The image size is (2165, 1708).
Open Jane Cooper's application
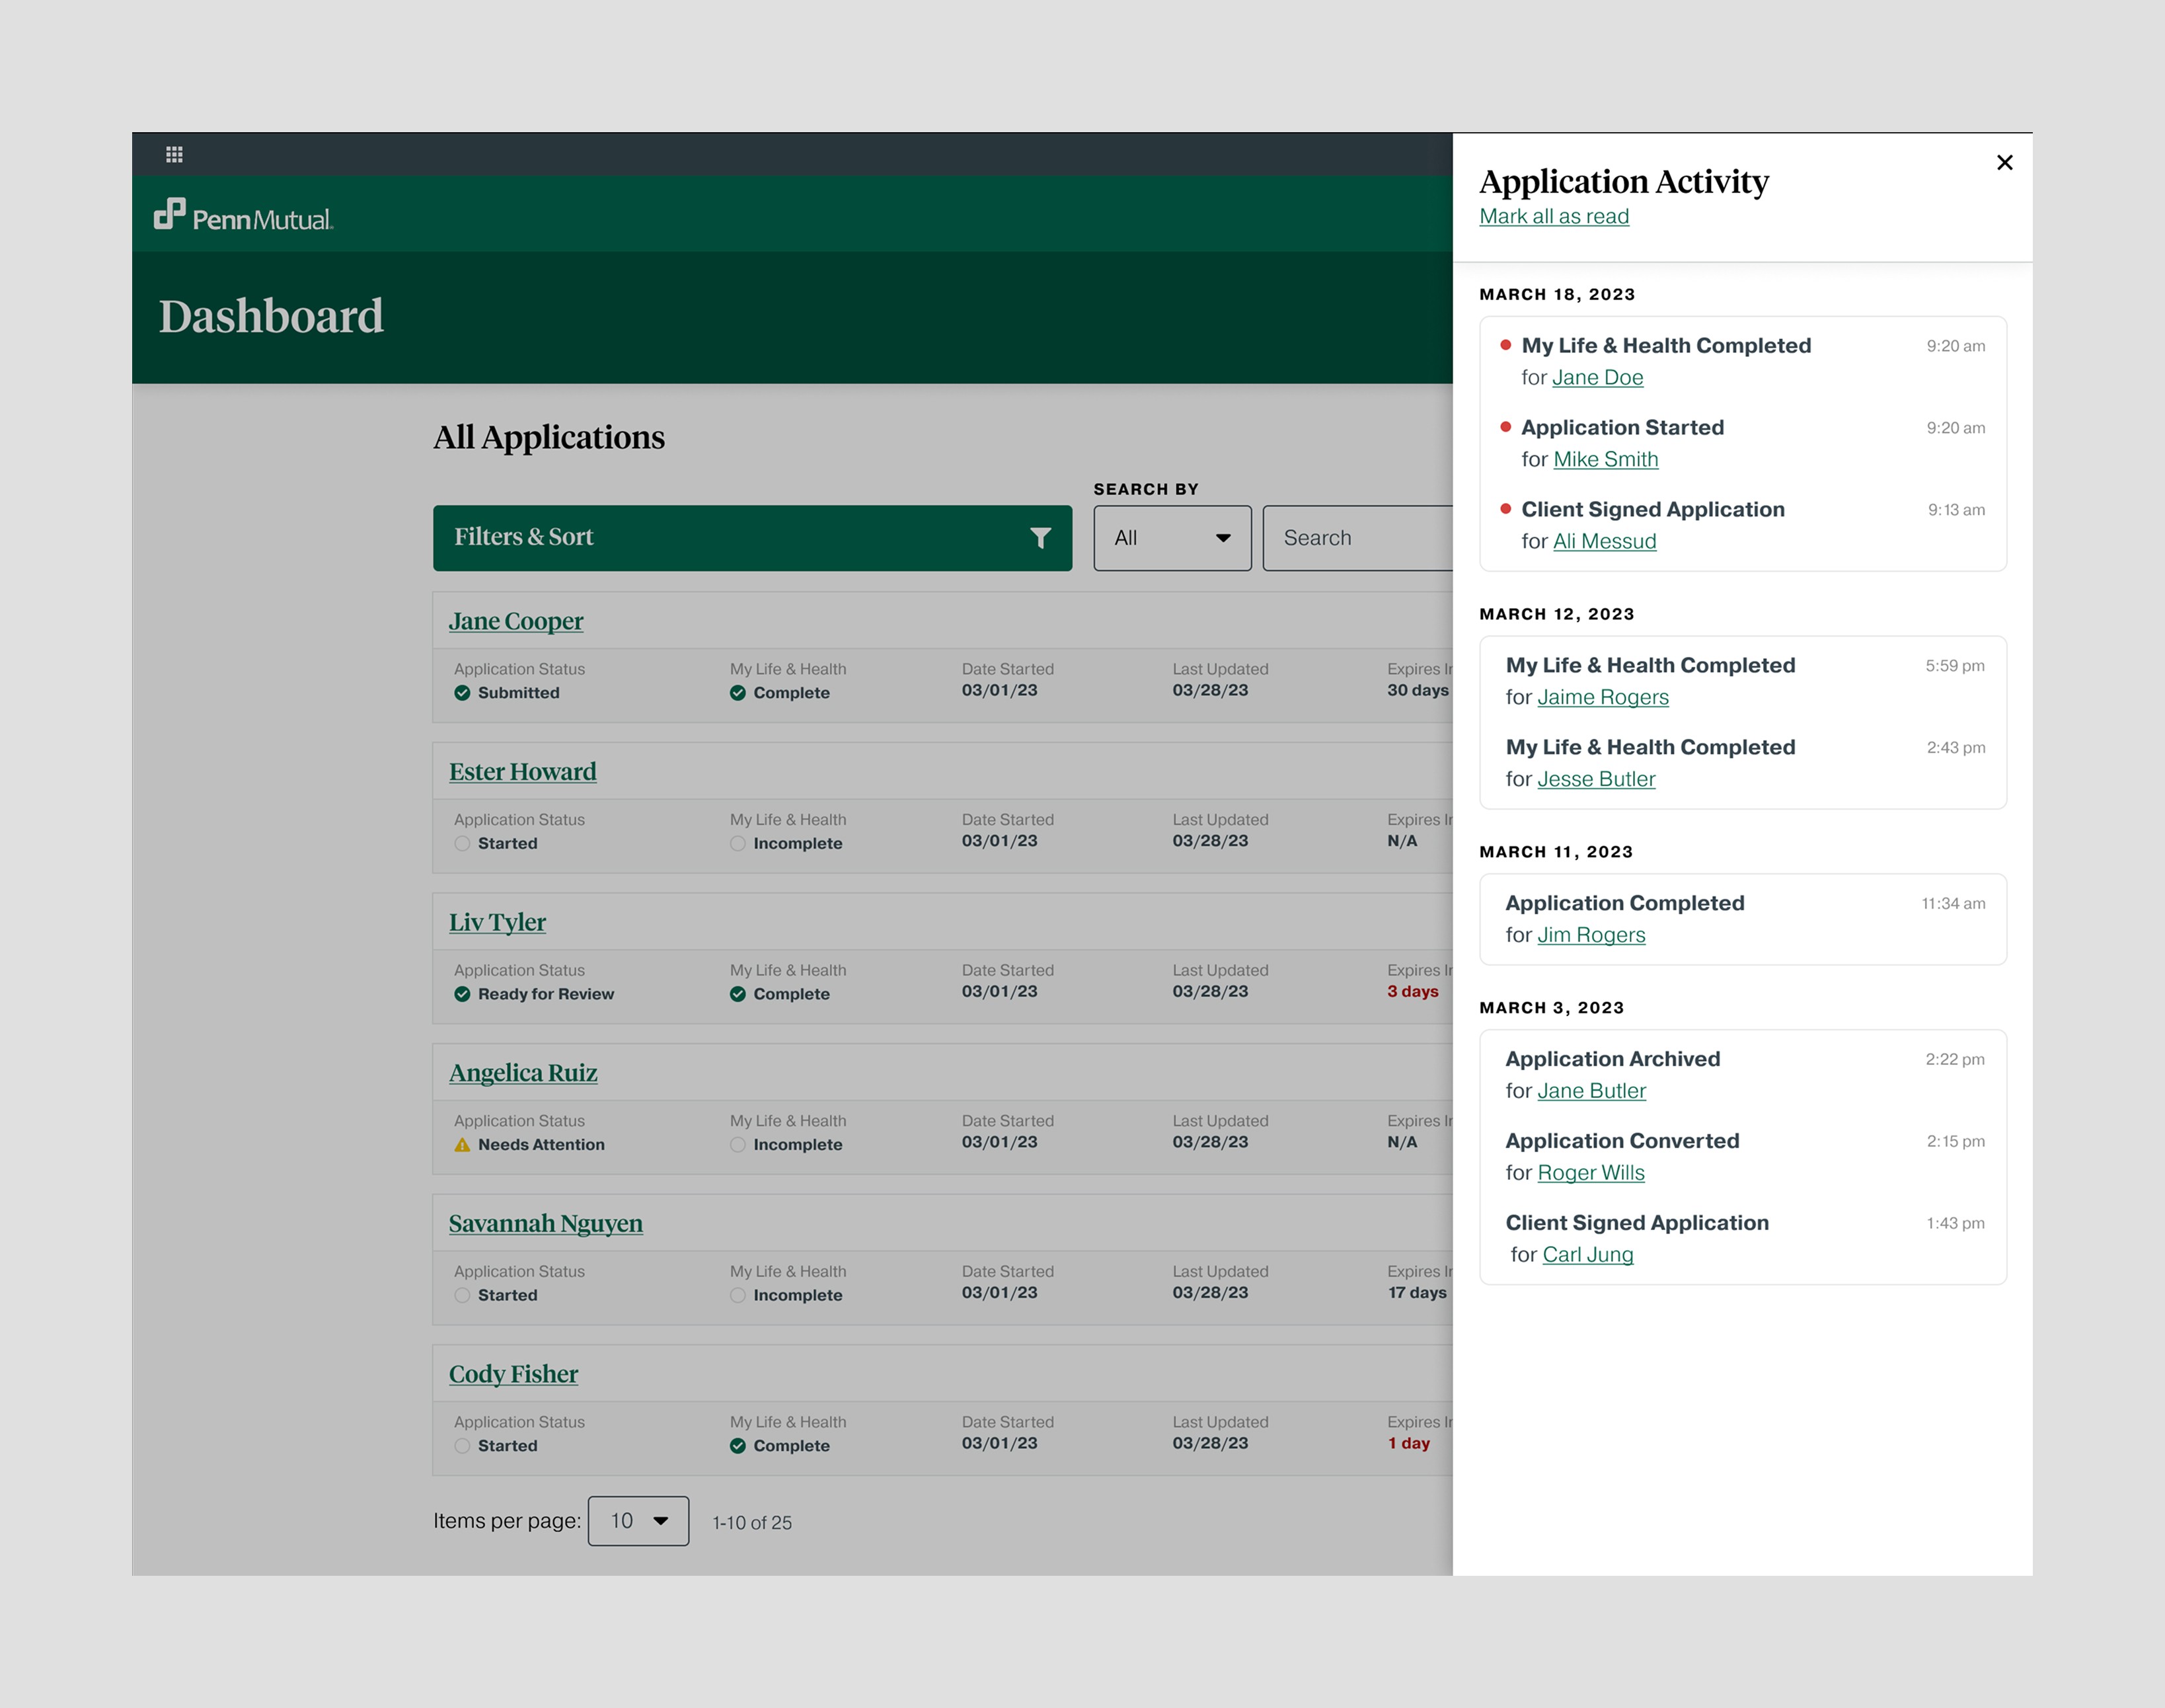tap(515, 621)
